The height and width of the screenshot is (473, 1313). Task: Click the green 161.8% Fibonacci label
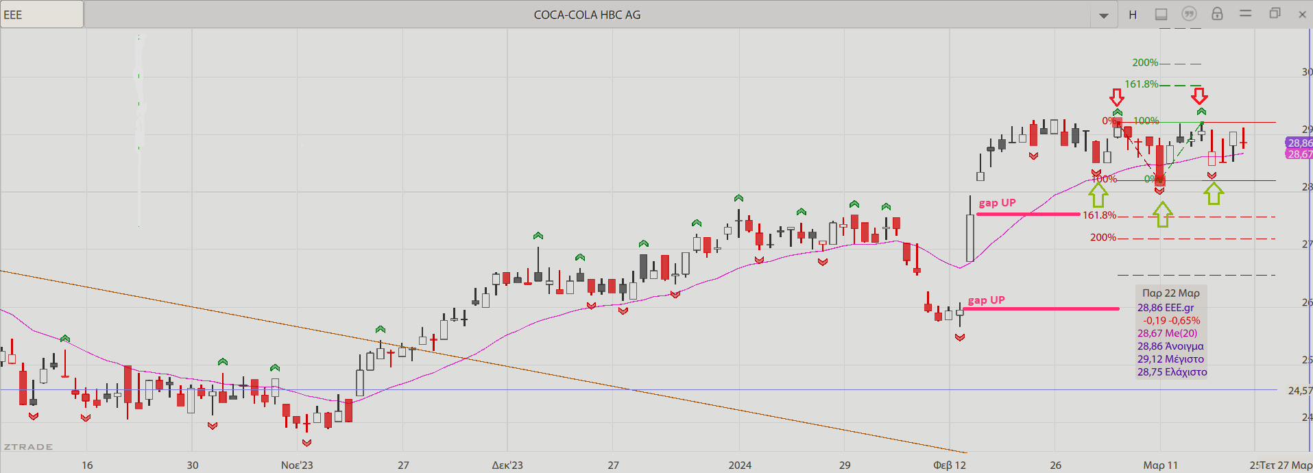(1142, 84)
